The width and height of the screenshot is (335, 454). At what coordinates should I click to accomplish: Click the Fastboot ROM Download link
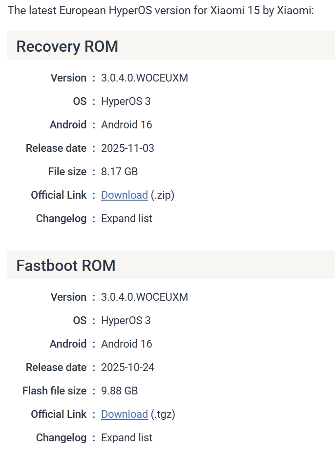124,414
